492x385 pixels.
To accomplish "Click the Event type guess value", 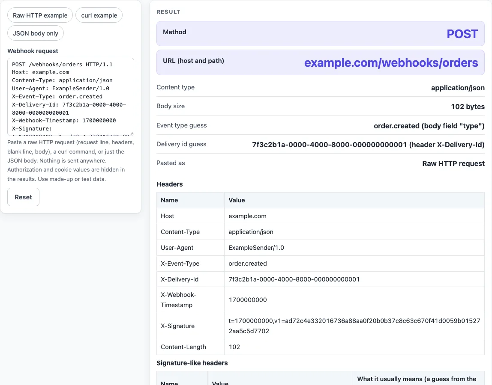I will pyautogui.click(x=429, y=126).
